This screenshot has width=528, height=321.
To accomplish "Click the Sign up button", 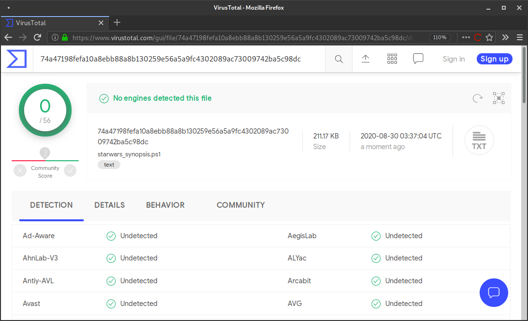I will point(494,59).
